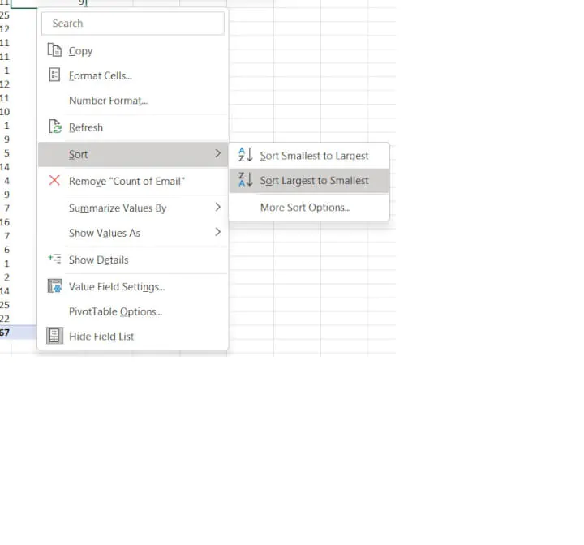This screenshot has height=545, width=584.
Task: Select the cell showing 2
Action: click(x=6, y=277)
